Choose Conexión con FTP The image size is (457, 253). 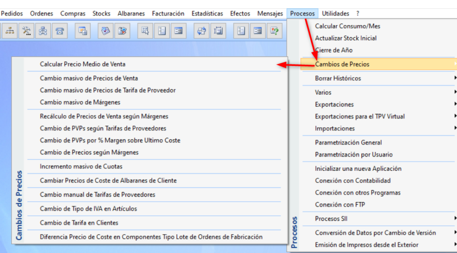click(340, 205)
